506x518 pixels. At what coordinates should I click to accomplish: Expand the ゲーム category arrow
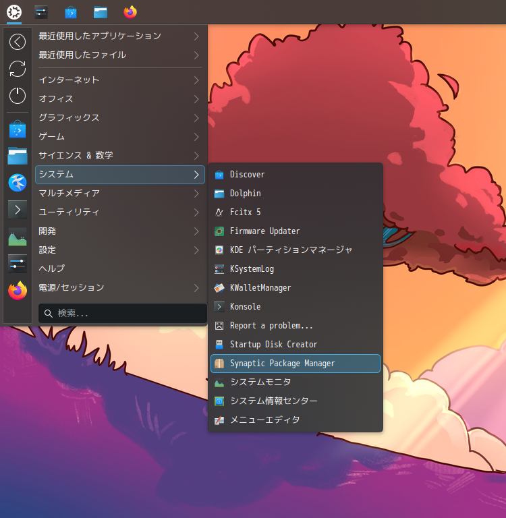click(196, 136)
